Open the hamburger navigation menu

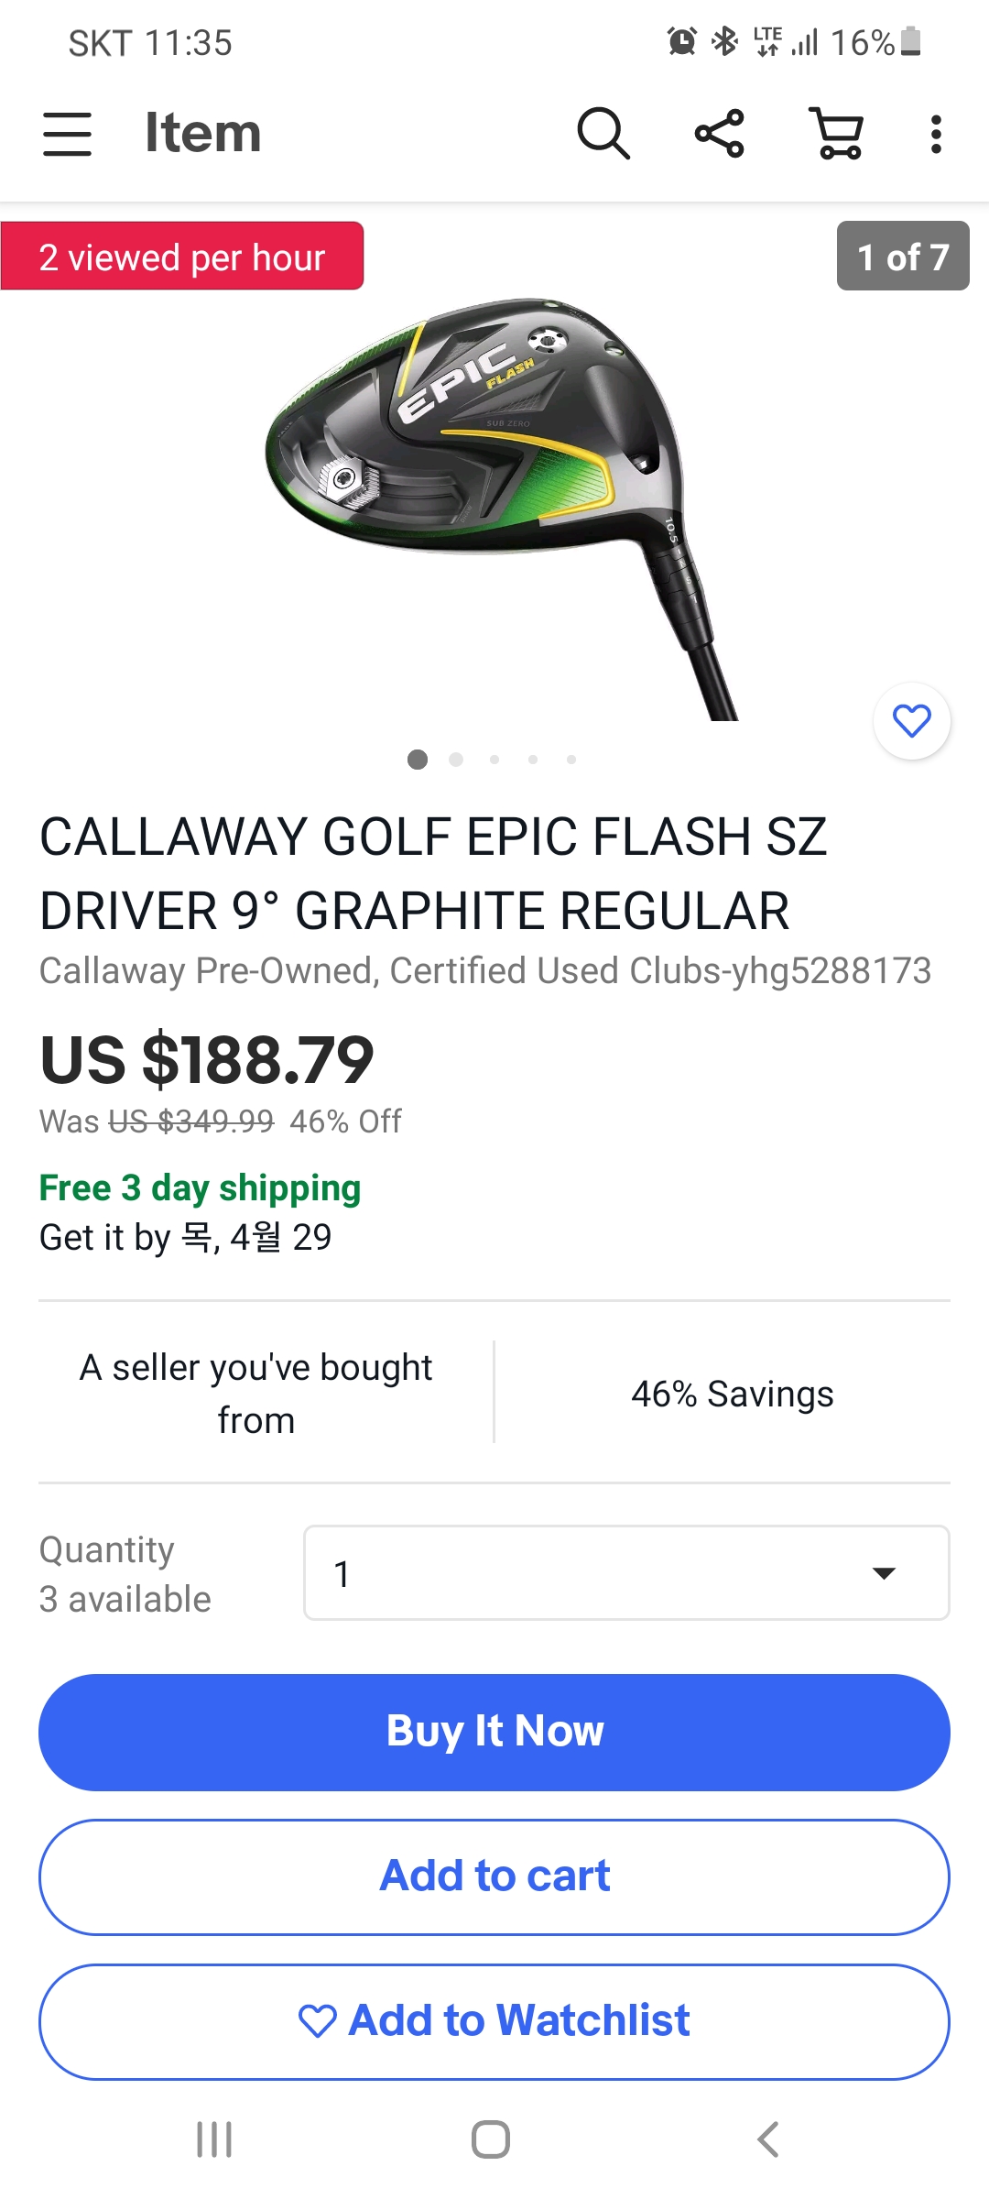click(67, 134)
